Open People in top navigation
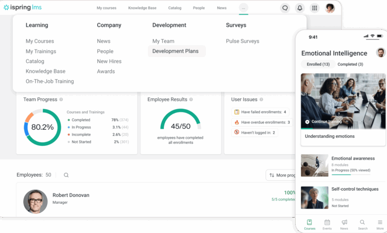Screen dimensions: 387x233 click(x=199, y=8)
